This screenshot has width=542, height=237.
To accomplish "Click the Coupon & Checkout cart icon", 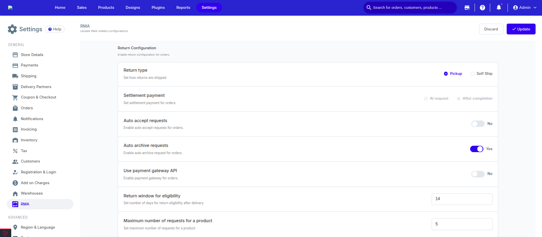I will [15, 97].
